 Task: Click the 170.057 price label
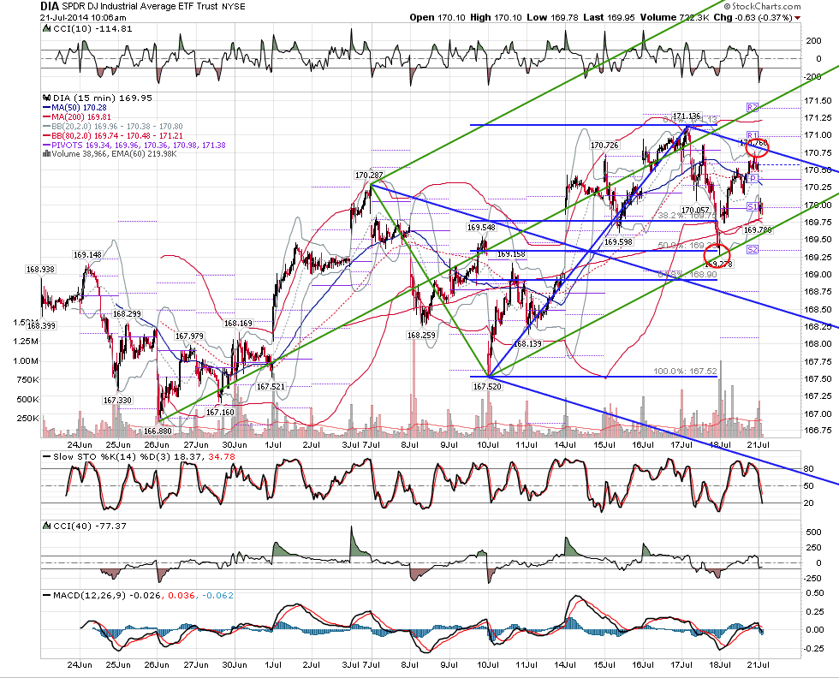pyautogui.click(x=695, y=211)
